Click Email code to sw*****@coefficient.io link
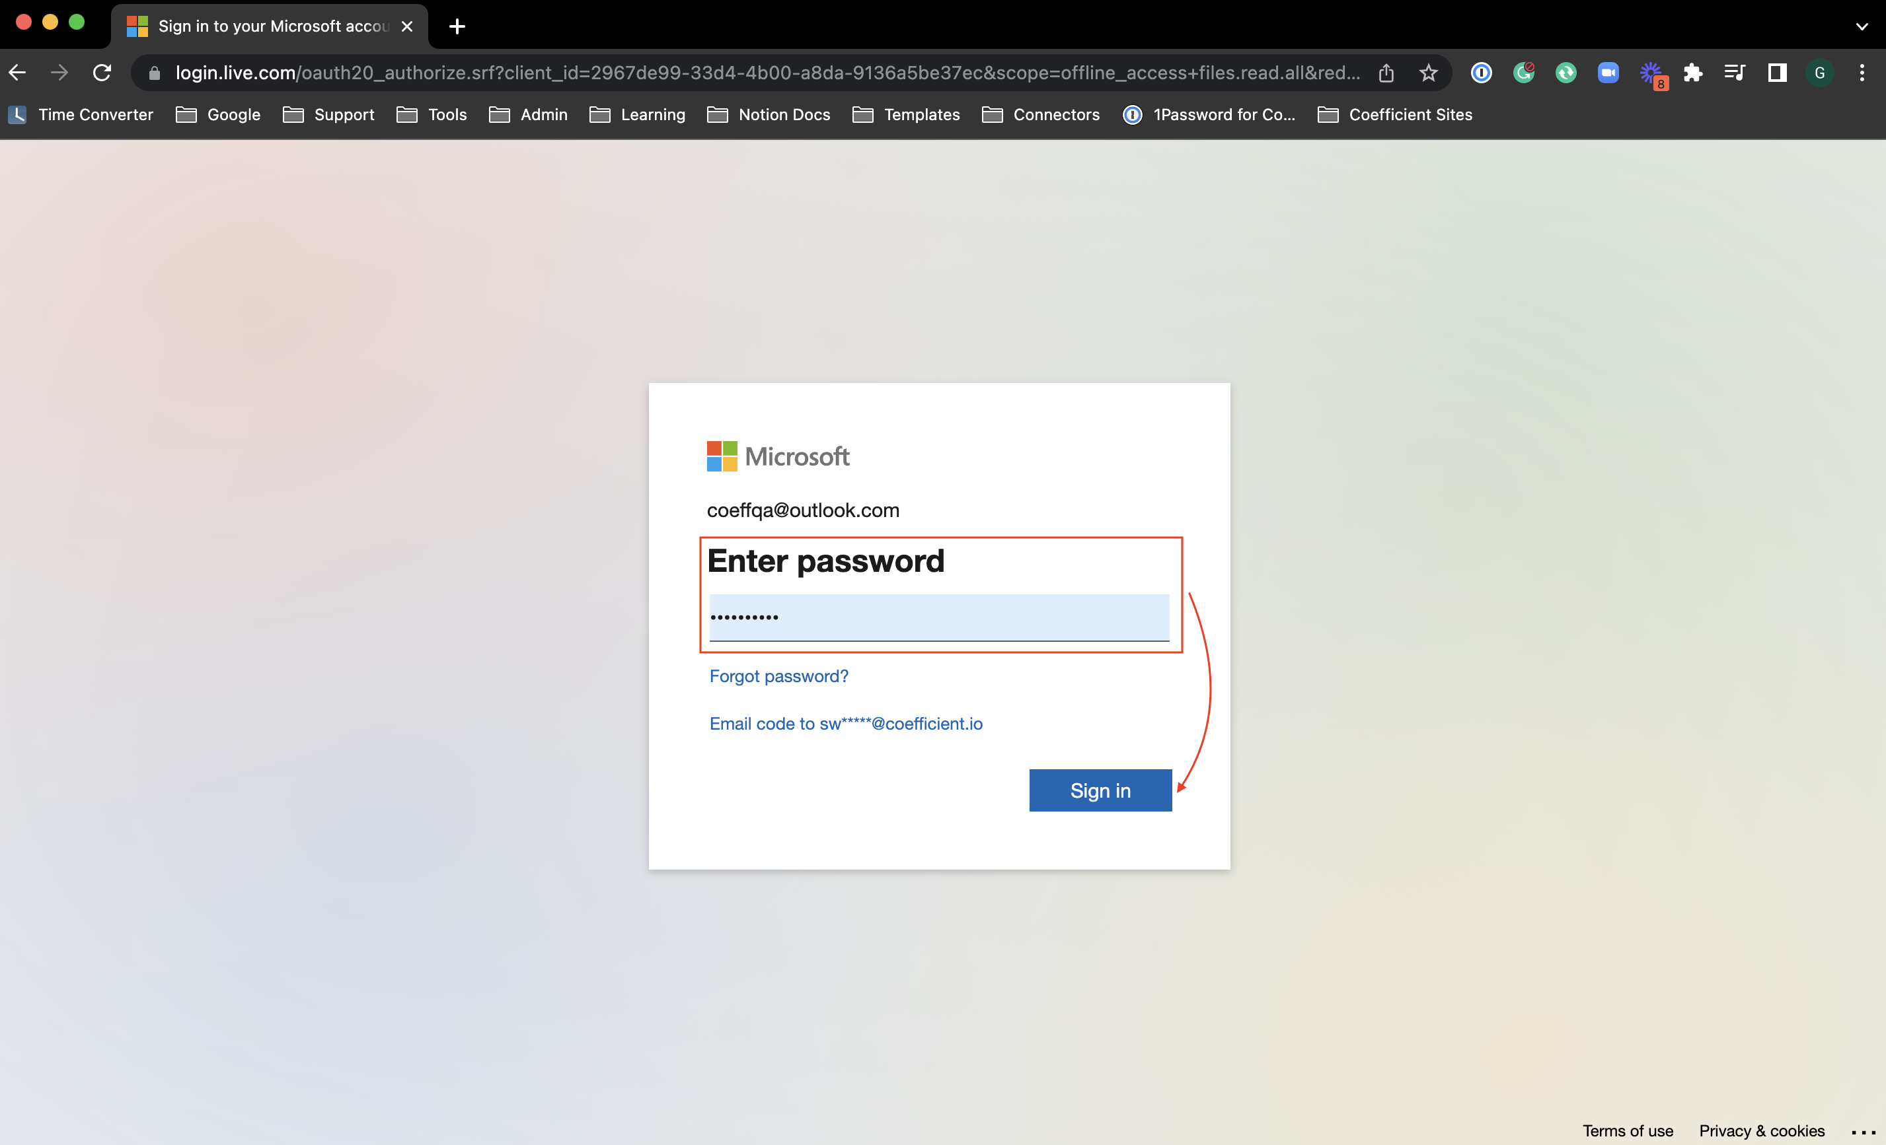The height and width of the screenshot is (1145, 1886). point(846,724)
